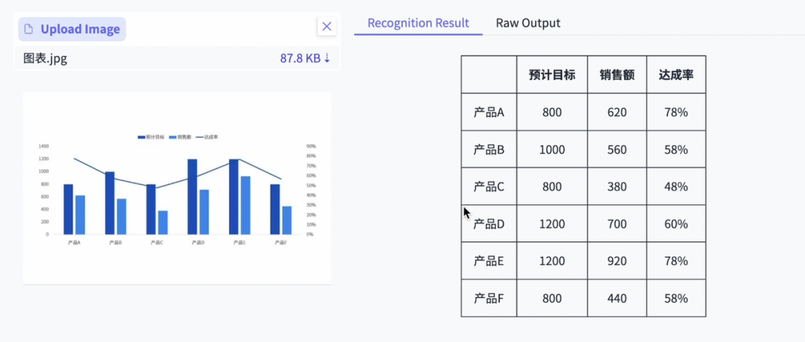Click the 560 sales cell for 产品B
The height and width of the screenshot is (342, 805).
click(x=617, y=149)
